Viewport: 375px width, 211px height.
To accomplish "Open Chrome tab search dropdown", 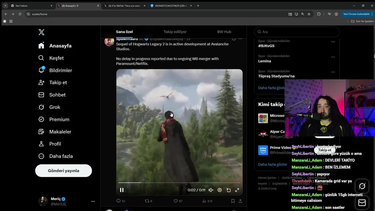I will tap(5, 6).
